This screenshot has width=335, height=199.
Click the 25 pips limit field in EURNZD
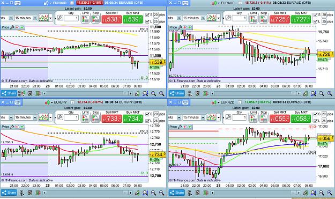coord(324,121)
